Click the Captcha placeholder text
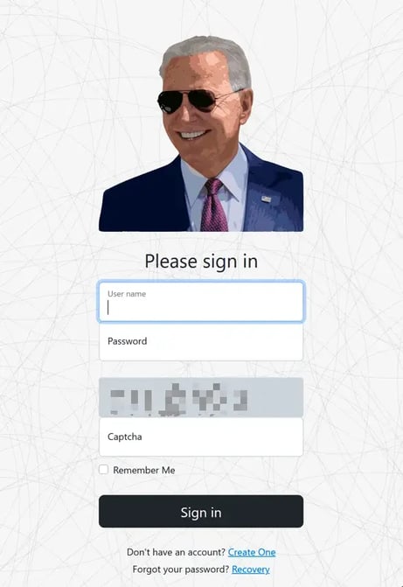Viewport: 403px width, 587px height. (125, 437)
